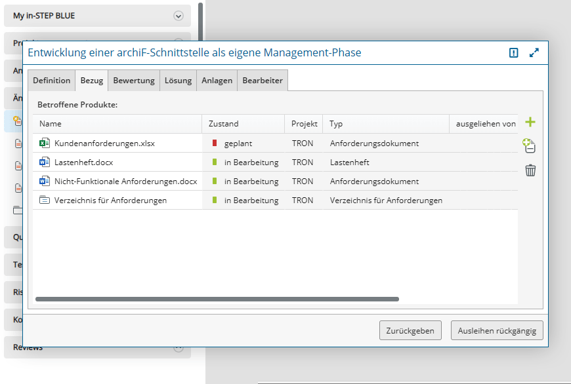Sort by the Zustand column header
The width and height of the screenshot is (571, 384).
tap(224, 124)
